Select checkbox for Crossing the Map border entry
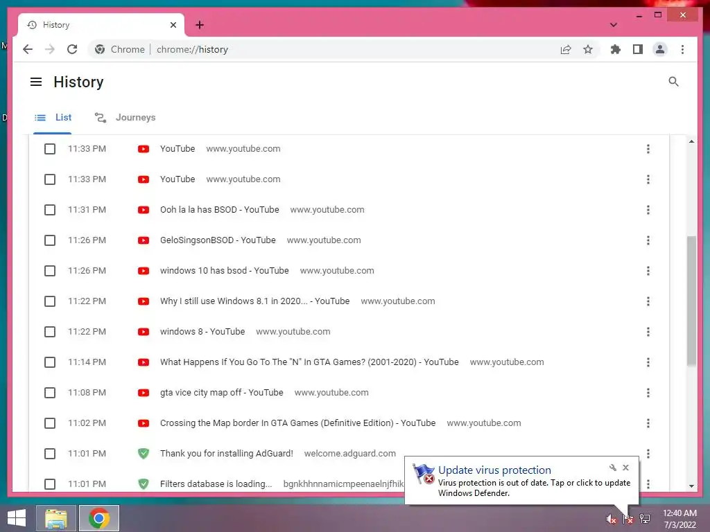710x532 pixels. click(50, 423)
